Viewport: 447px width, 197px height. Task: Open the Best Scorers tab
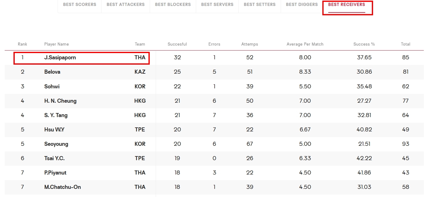click(x=80, y=5)
